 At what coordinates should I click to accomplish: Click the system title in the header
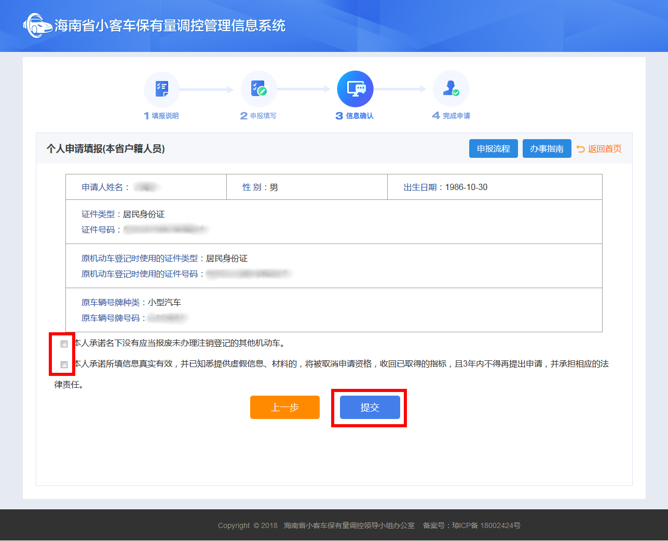[170, 25]
